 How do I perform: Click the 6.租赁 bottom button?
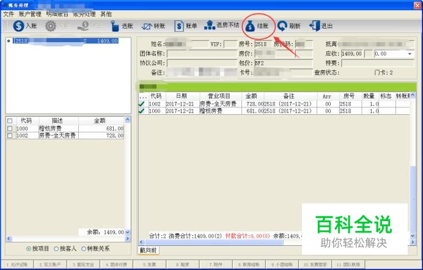(183, 265)
